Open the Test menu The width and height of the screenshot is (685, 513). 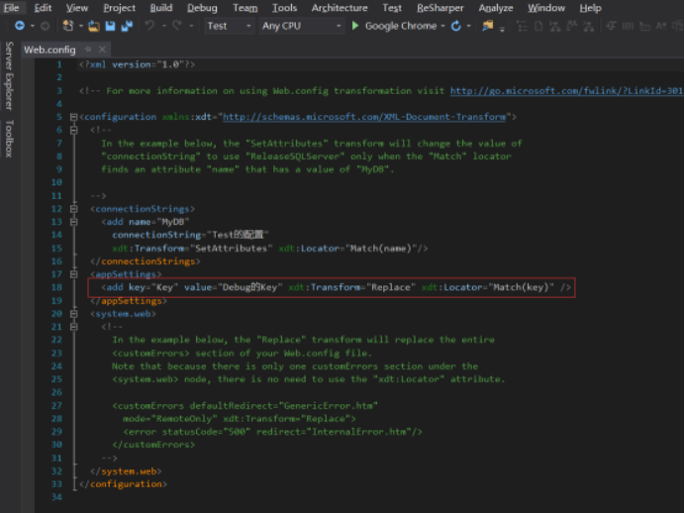[x=392, y=8]
